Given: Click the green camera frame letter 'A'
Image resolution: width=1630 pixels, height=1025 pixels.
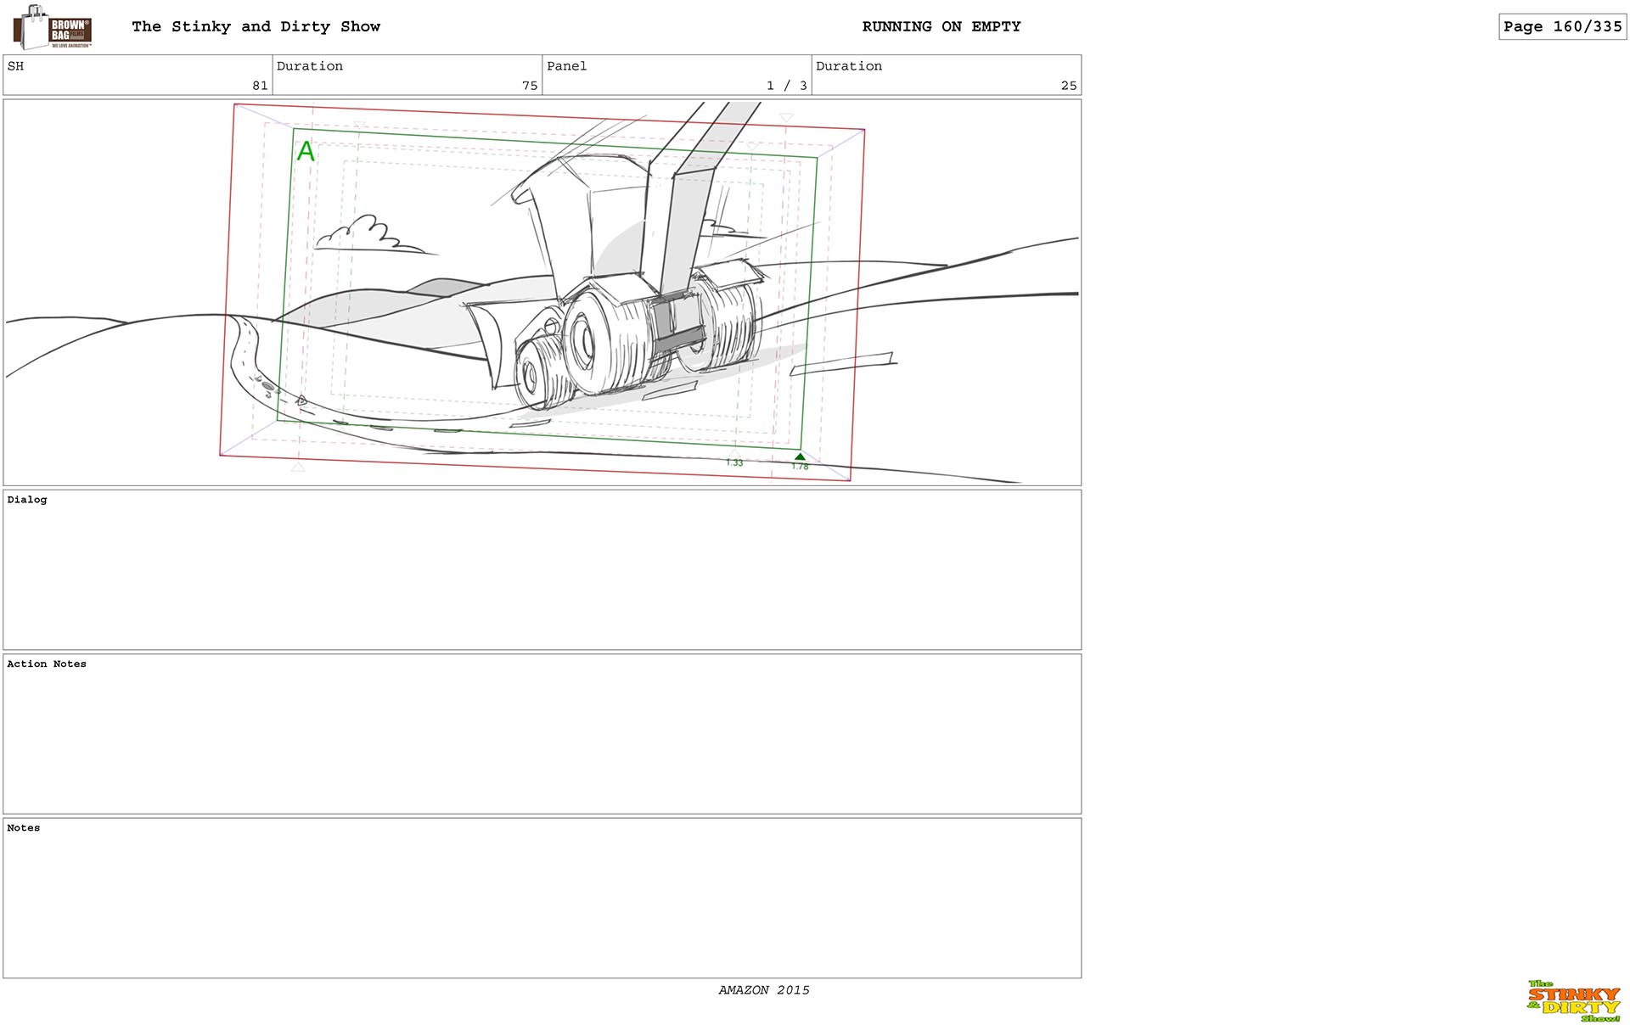Looking at the screenshot, I should pos(306,151).
